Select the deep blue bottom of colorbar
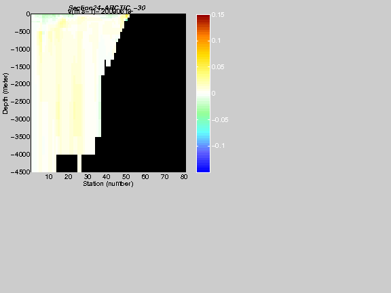Screen dimensions: 391x293 203,169
